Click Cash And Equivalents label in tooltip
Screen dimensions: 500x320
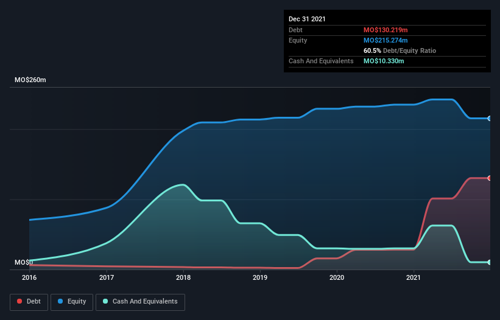tap(321, 61)
